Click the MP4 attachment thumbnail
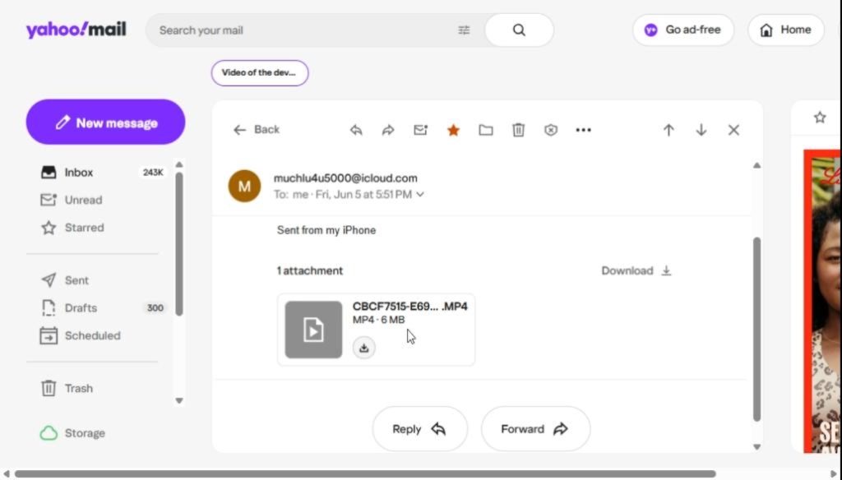842x480 pixels. click(x=313, y=330)
